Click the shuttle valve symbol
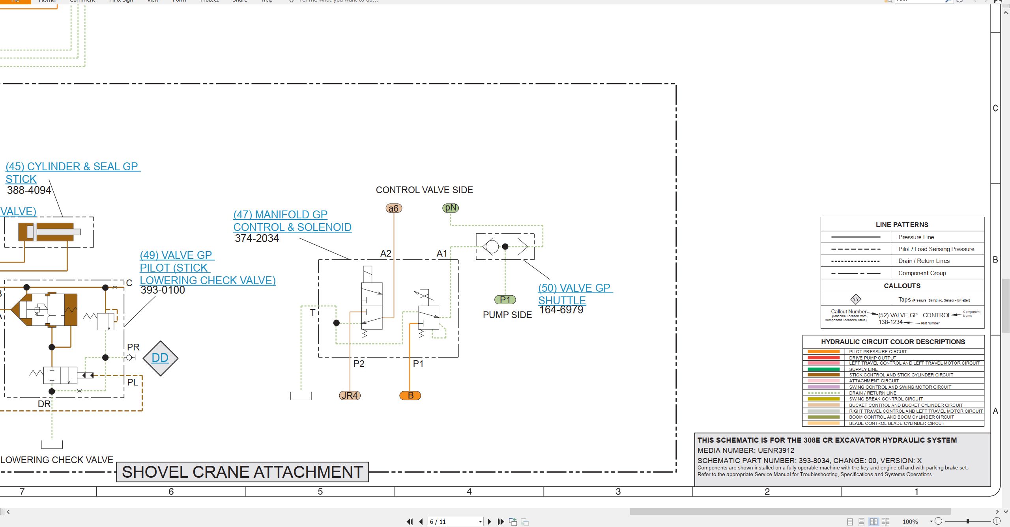The height and width of the screenshot is (527, 1010). pos(505,247)
